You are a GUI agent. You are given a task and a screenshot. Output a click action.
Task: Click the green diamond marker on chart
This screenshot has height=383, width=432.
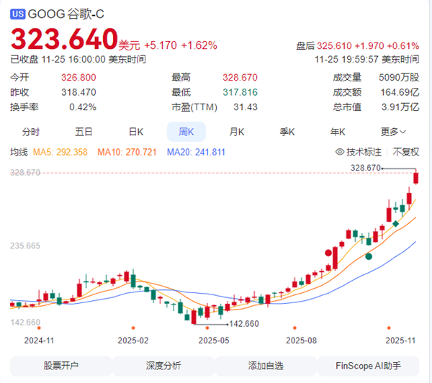395,225
